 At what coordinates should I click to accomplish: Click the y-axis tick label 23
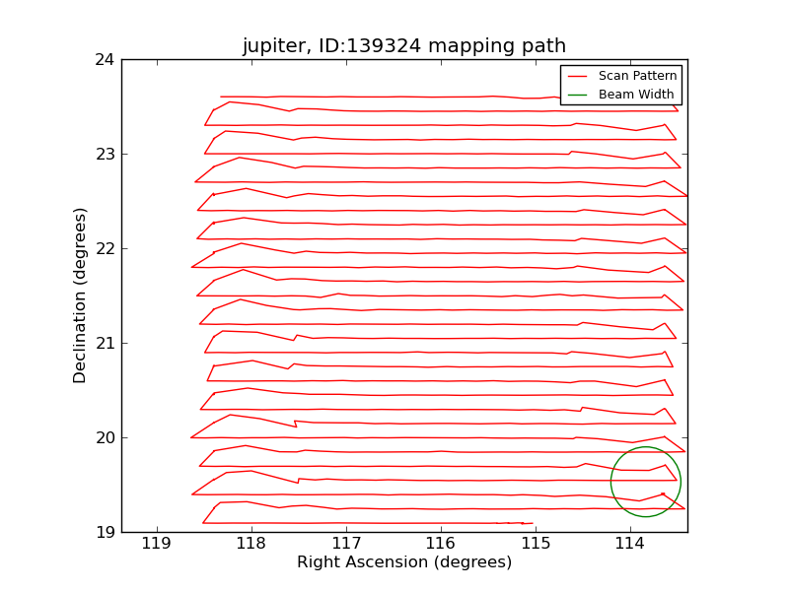104,155
